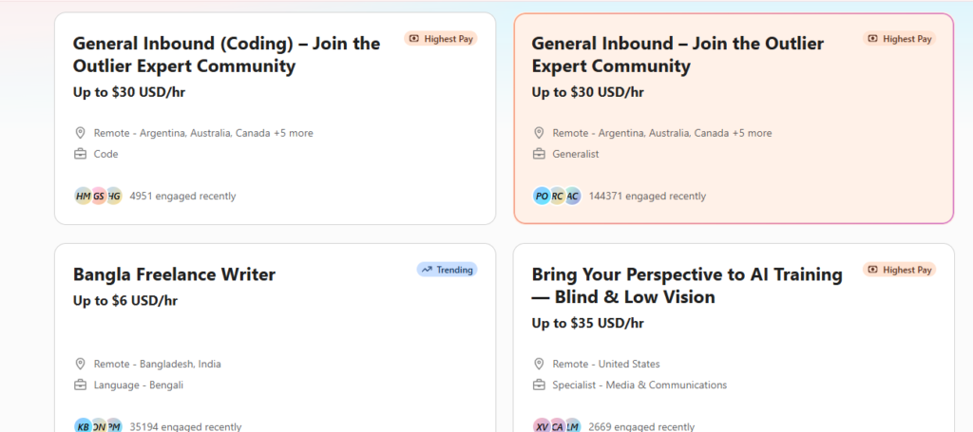Open the General Inbound – Join the Outlier job title
The width and height of the screenshot is (973, 432).
(677, 54)
